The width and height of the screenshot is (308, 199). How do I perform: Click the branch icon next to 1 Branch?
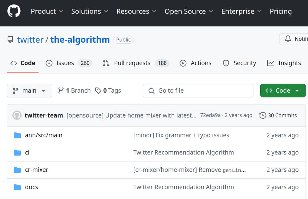(61, 90)
